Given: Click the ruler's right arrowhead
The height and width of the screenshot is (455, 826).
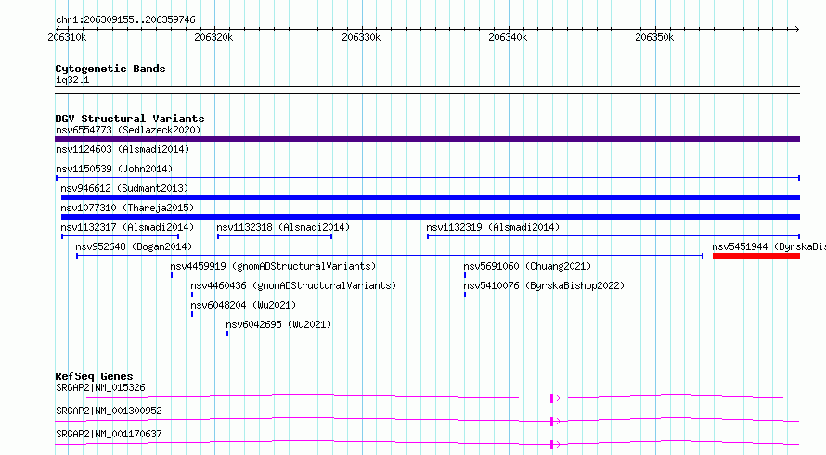Looking at the screenshot, I should tap(796, 29).
